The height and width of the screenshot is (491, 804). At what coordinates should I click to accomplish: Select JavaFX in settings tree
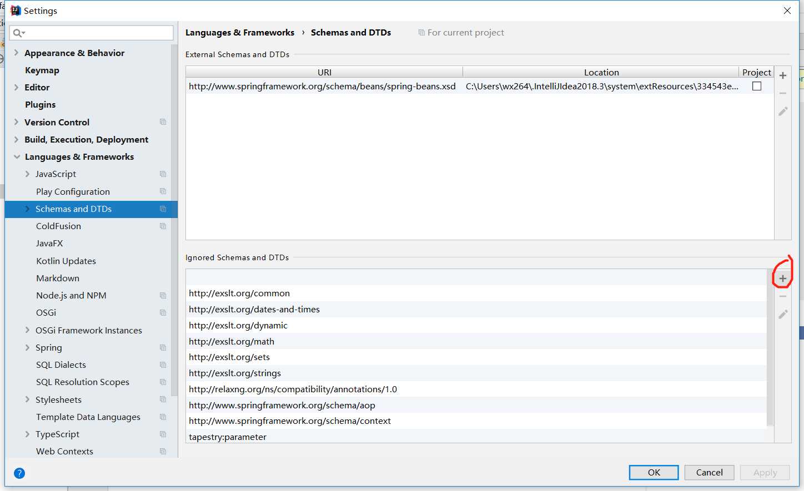tap(49, 243)
